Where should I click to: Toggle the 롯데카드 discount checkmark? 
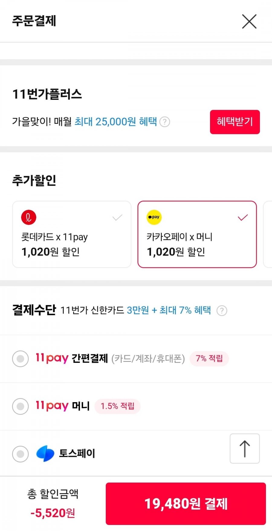[x=117, y=217]
